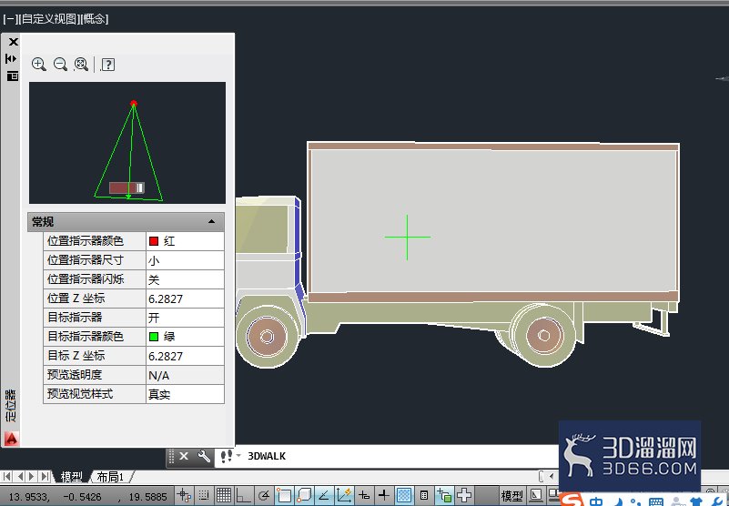Toggle polar tracking in the status bar
729x506 pixels.
[264, 496]
